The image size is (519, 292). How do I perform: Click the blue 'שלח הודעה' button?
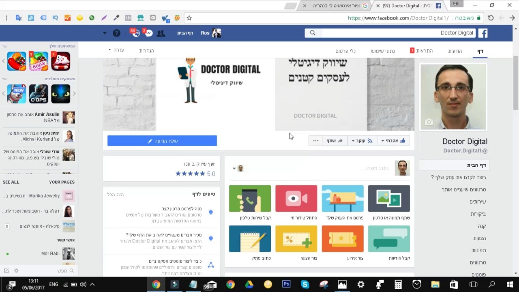(x=162, y=141)
